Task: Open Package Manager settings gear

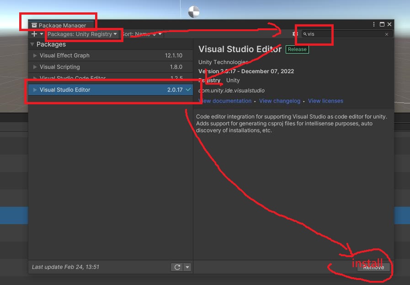Action: point(295,34)
